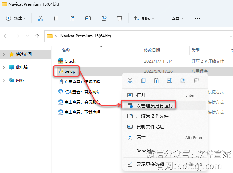Select the 点击查看：安装步骤 file
The image size is (233, 173).
pos(82,81)
